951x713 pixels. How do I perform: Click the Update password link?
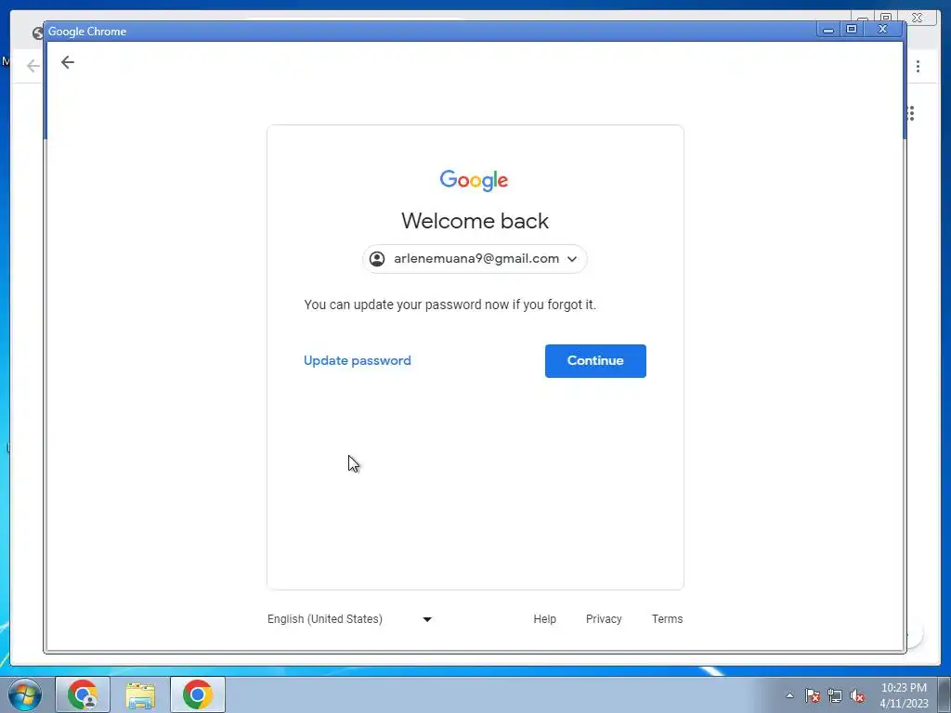[358, 360]
